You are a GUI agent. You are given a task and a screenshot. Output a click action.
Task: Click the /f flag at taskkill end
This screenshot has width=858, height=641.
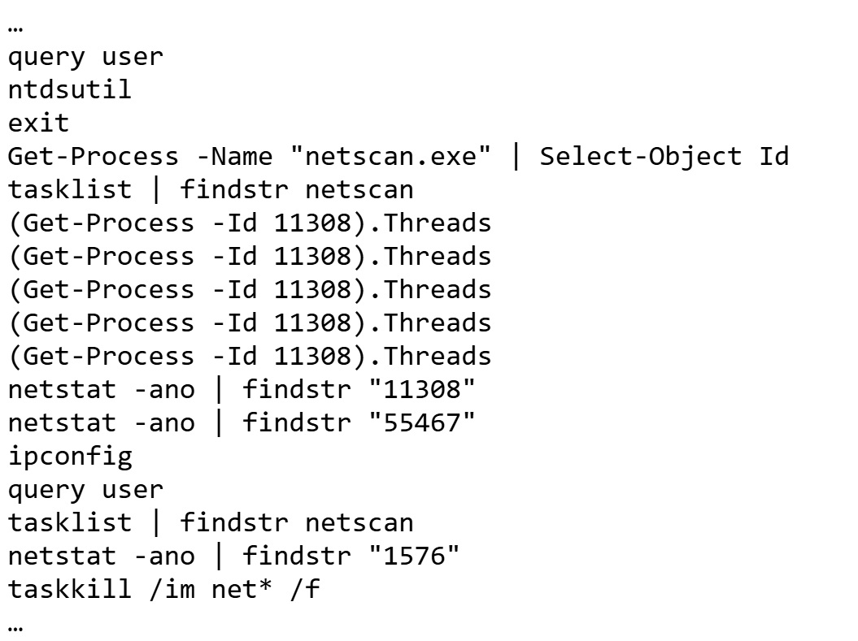click(304, 589)
